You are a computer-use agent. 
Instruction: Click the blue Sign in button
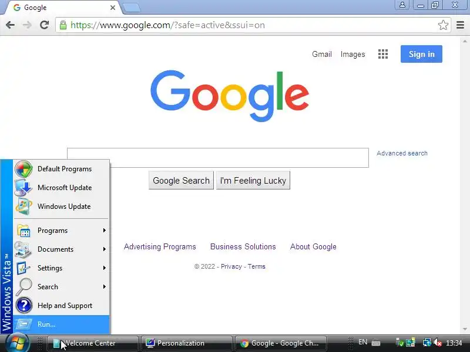pyautogui.click(x=421, y=54)
